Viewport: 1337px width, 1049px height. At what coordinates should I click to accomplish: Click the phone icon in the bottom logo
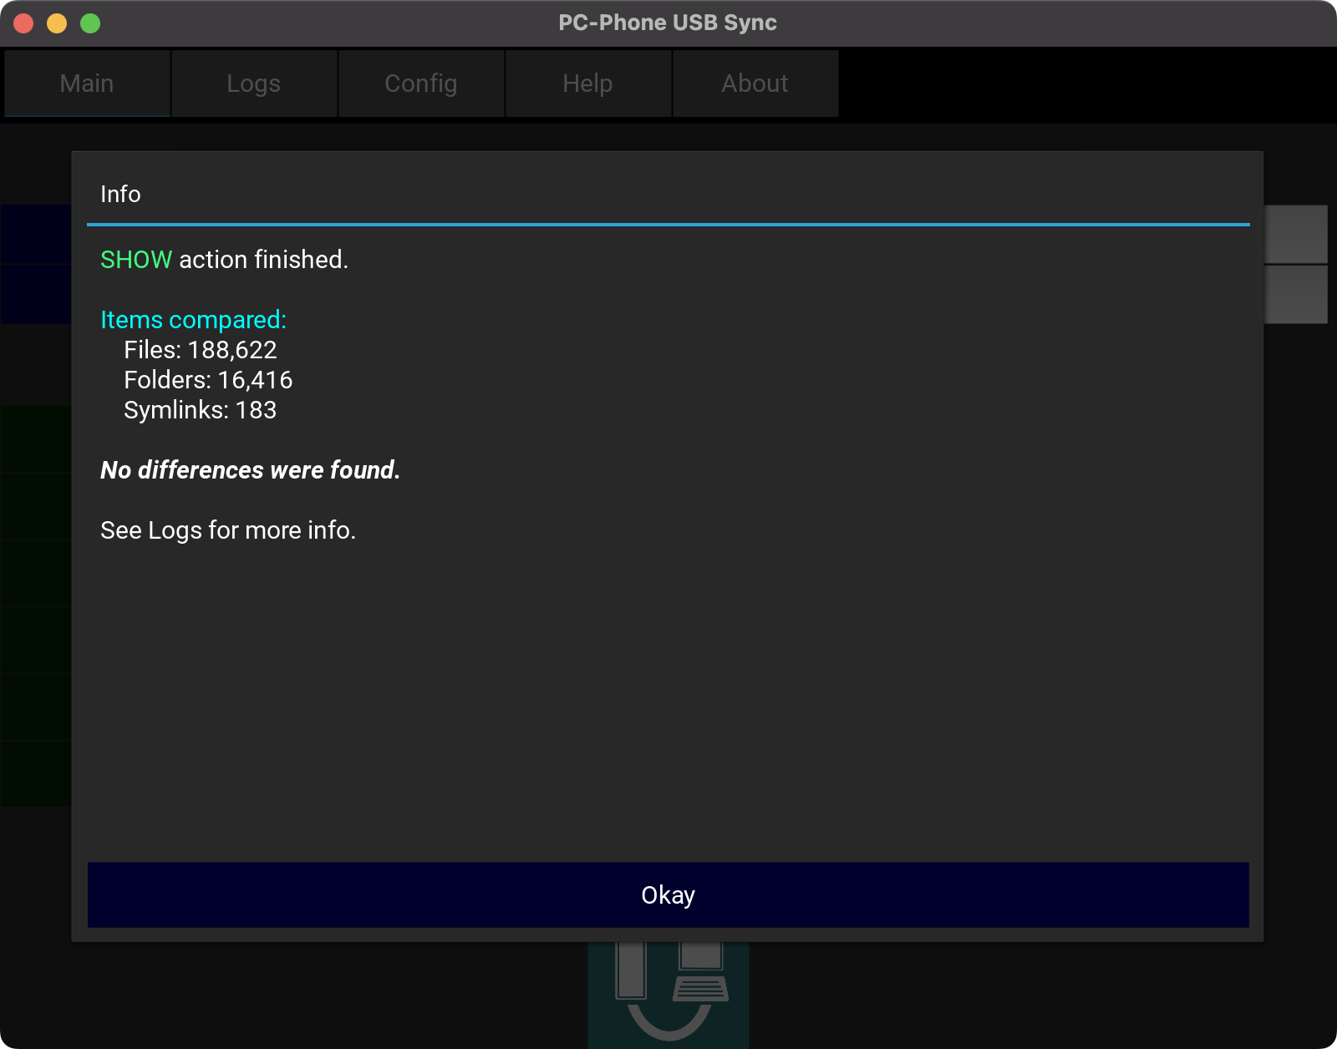point(632,970)
